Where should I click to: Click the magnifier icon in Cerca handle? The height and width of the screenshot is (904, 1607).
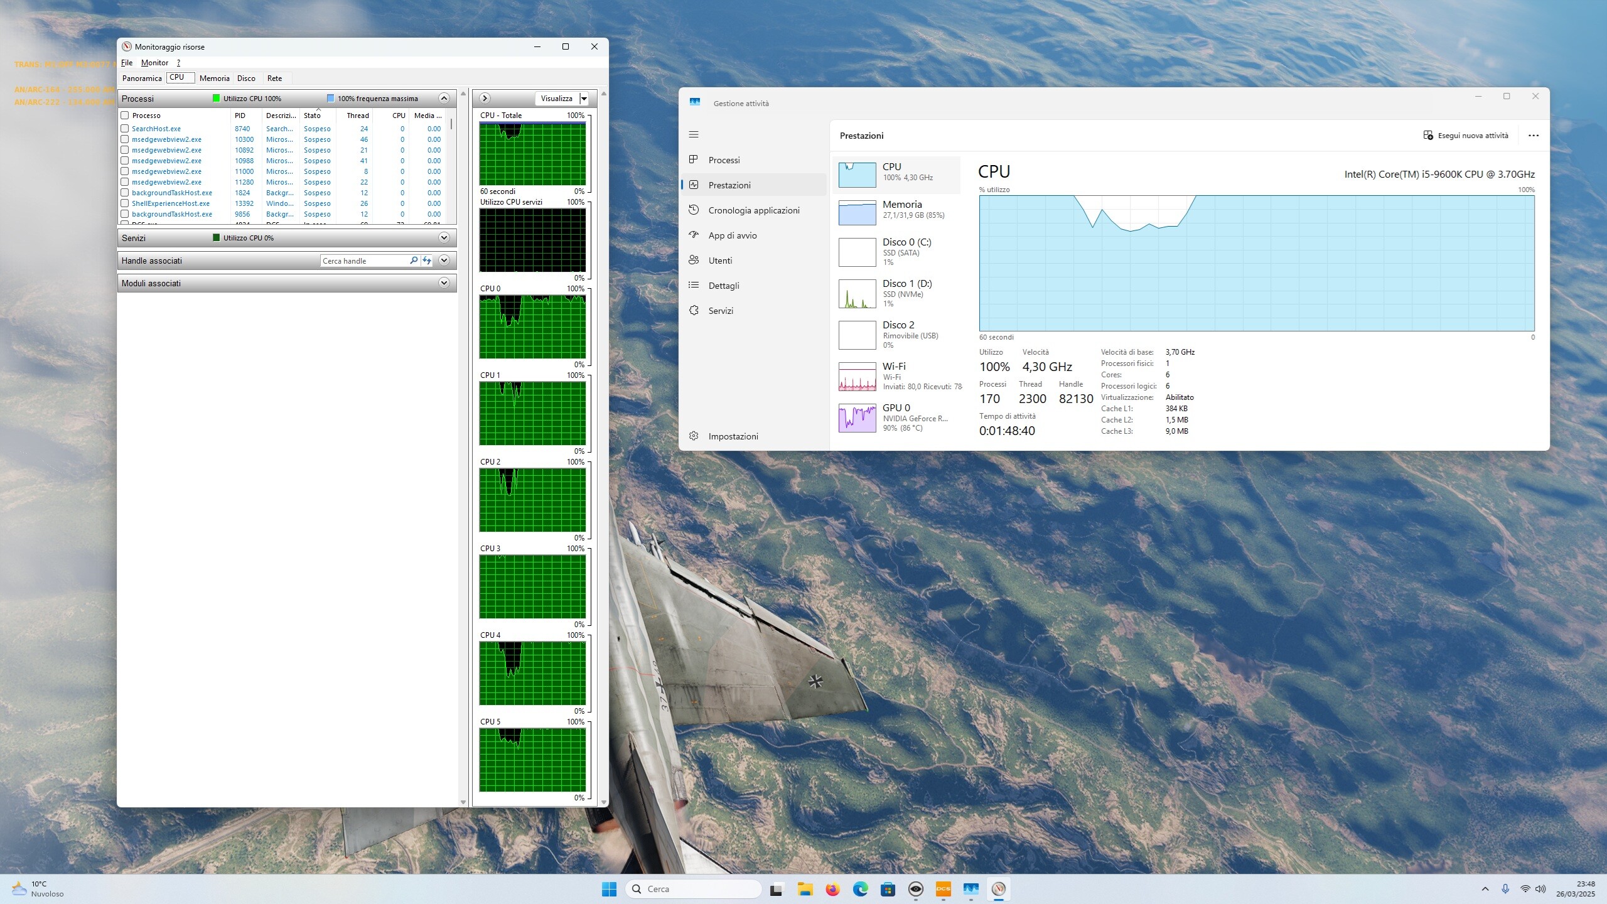pyautogui.click(x=414, y=261)
